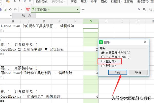Click the active empty cell under 1
The image size is (154, 103).
pos(91,30)
